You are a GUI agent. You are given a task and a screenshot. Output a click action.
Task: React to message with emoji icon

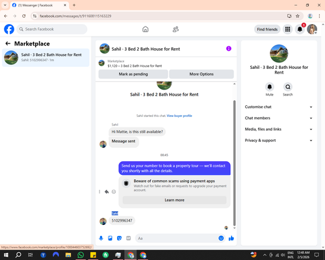[114, 192]
